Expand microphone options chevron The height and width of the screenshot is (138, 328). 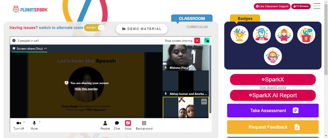pyautogui.click(x=40, y=122)
